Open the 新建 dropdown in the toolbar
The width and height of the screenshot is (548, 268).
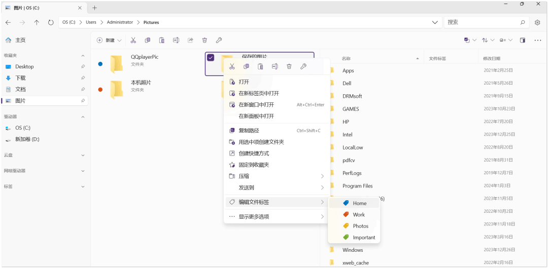coord(110,40)
